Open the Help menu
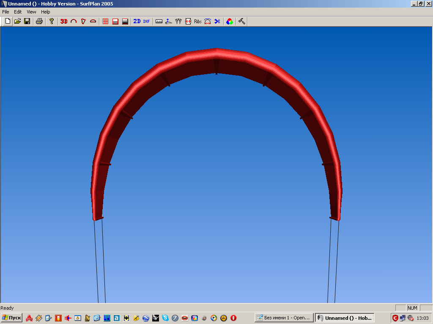Viewport: 433px width, 324px height. pyautogui.click(x=45, y=12)
